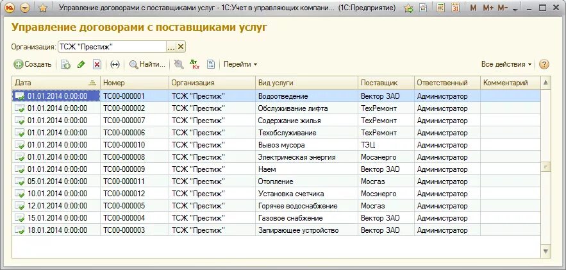Select the Водоотведение service cell
Image resolution: width=566 pixels, height=270 pixels.
pyautogui.click(x=306, y=96)
